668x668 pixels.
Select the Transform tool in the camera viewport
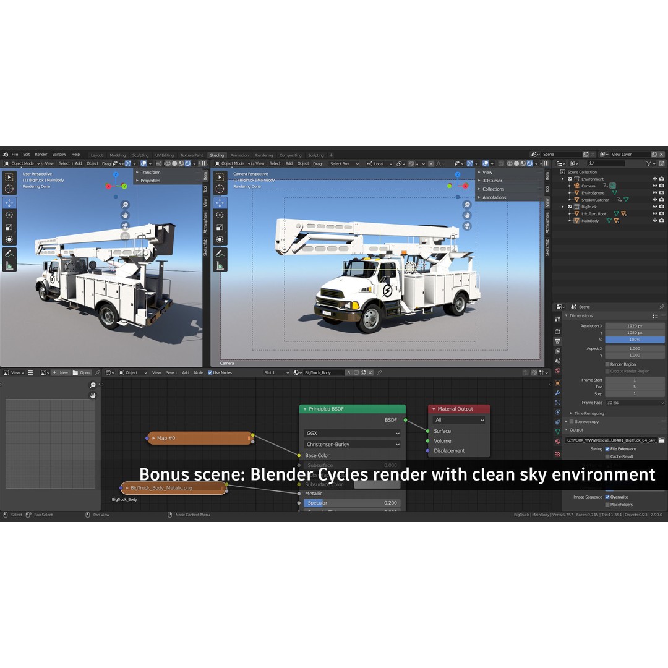tap(220, 239)
